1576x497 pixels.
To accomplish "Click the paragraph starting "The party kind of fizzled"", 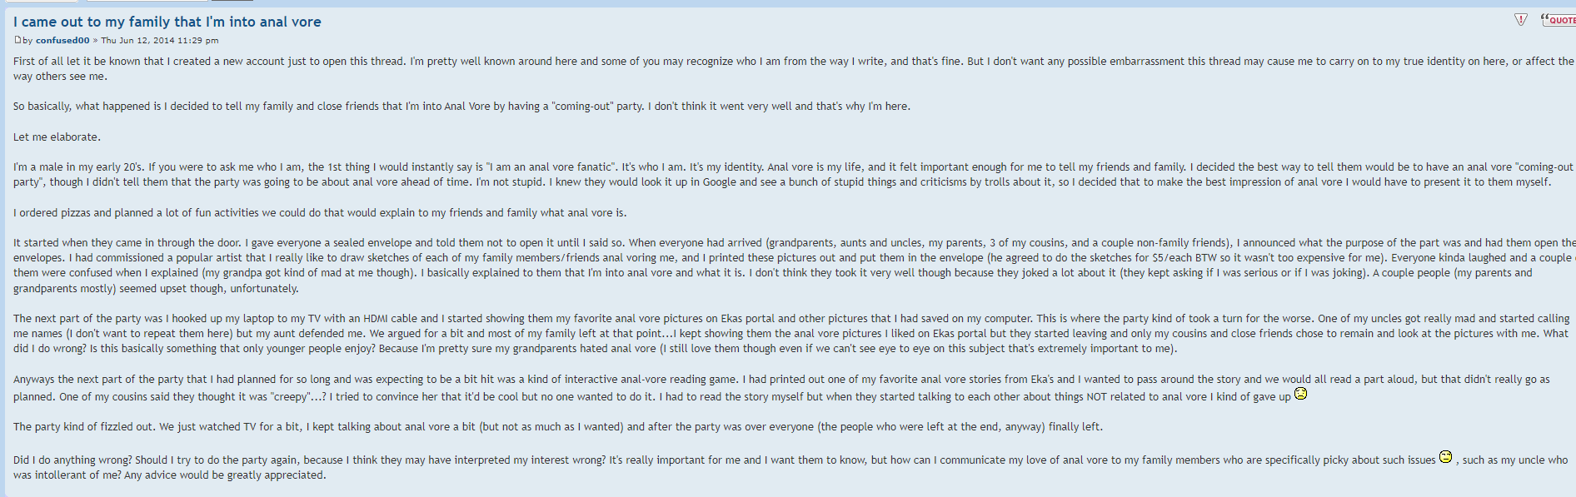I will tap(558, 426).
